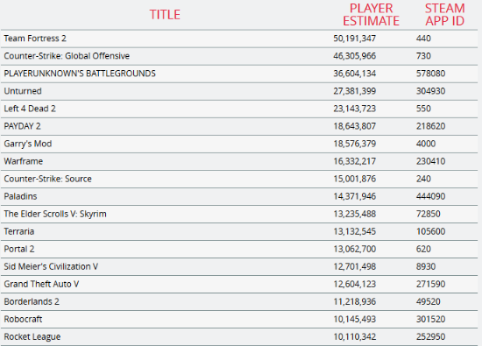Image resolution: width=482 pixels, height=346 pixels.
Task: Select Steam app ID 730
Action: click(x=423, y=56)
